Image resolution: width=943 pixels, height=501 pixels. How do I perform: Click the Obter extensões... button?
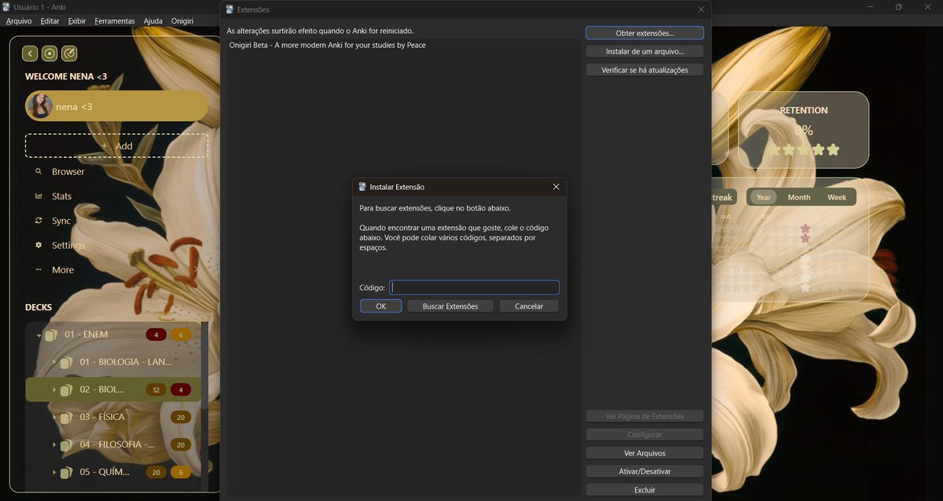tap(644, 33)
